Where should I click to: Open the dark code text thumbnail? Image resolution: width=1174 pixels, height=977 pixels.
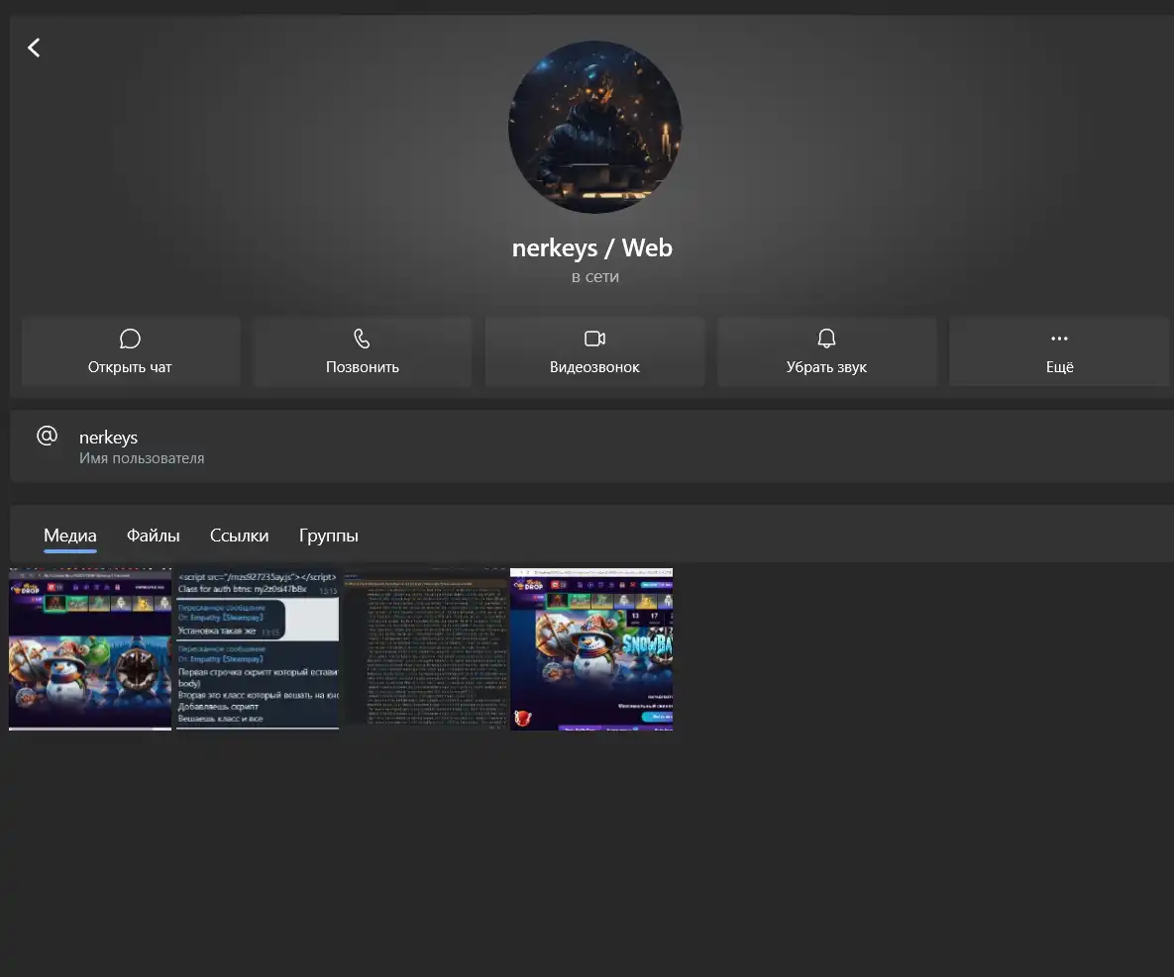coord(425,649)
